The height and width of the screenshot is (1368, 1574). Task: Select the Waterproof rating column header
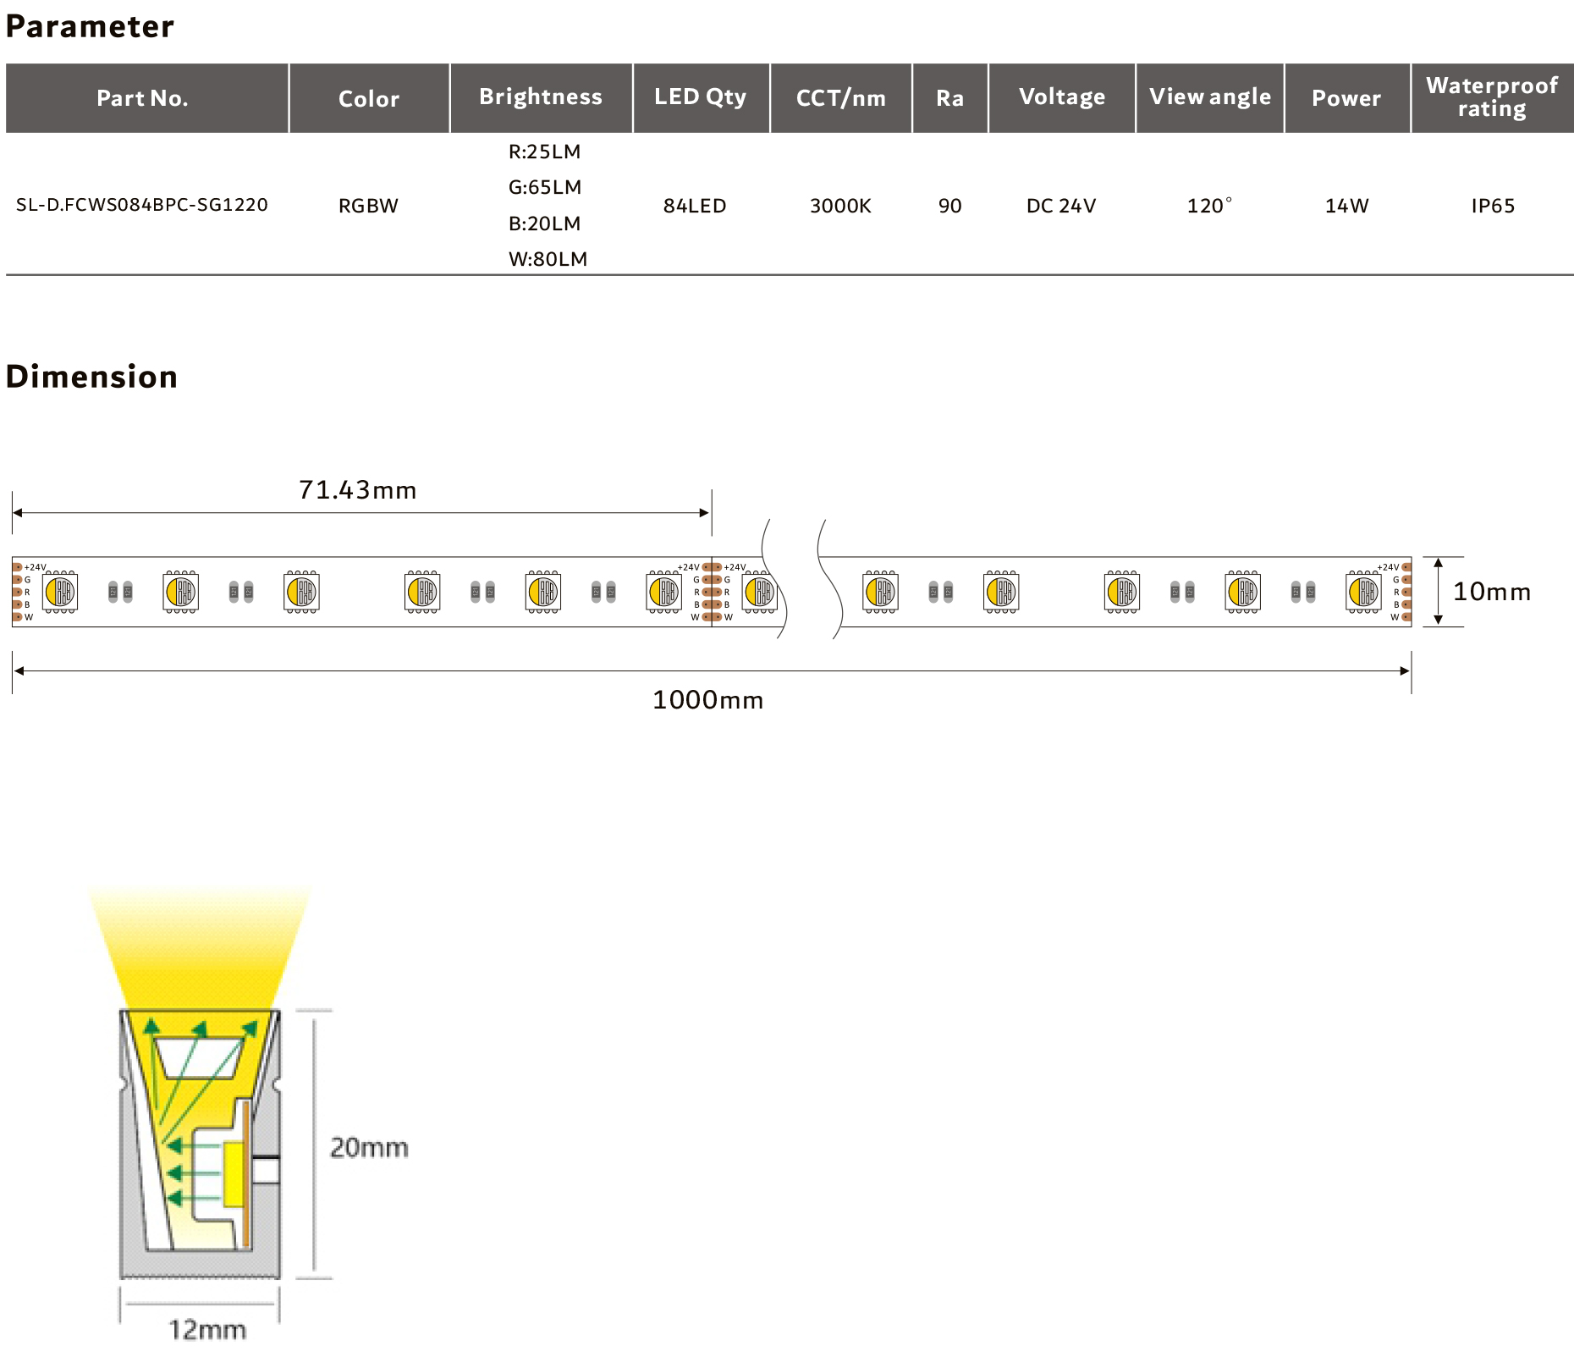point(1491,97)
